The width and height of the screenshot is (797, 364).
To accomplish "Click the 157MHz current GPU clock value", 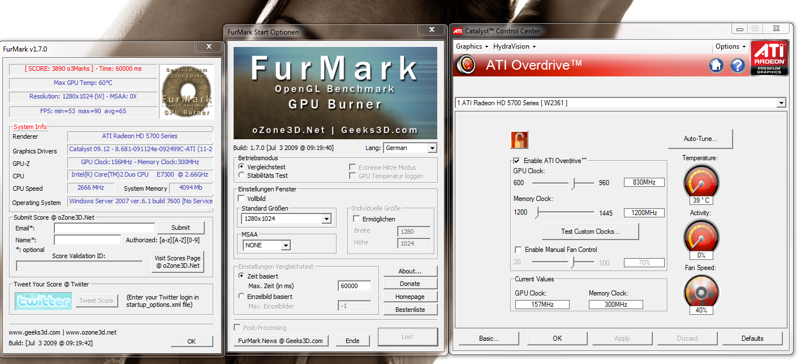I will (542, 305).
